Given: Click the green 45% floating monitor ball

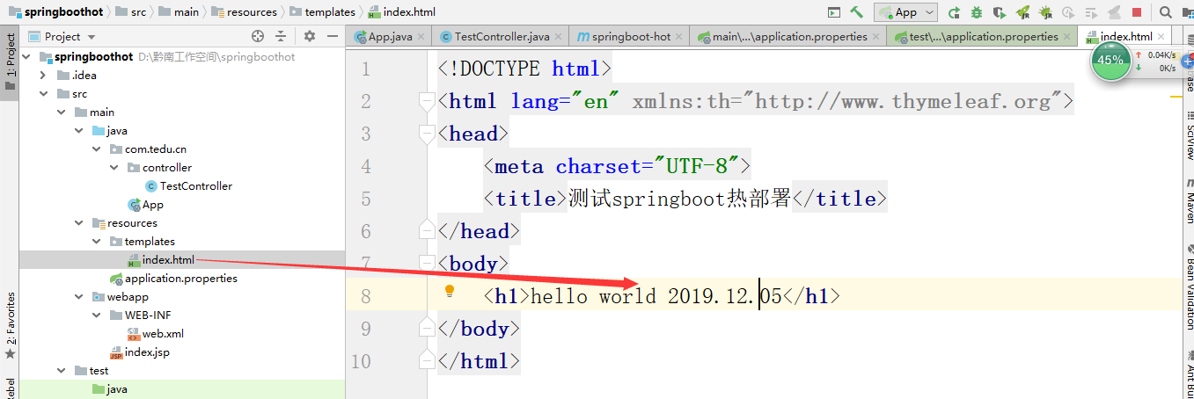Looking at the screenshot, I should (1110, 60).
